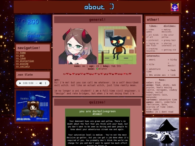The width and height of the screenshot is (195, 146).
Task: Click the 'books: jk i dont read' line
Action: tap(160, 112)
